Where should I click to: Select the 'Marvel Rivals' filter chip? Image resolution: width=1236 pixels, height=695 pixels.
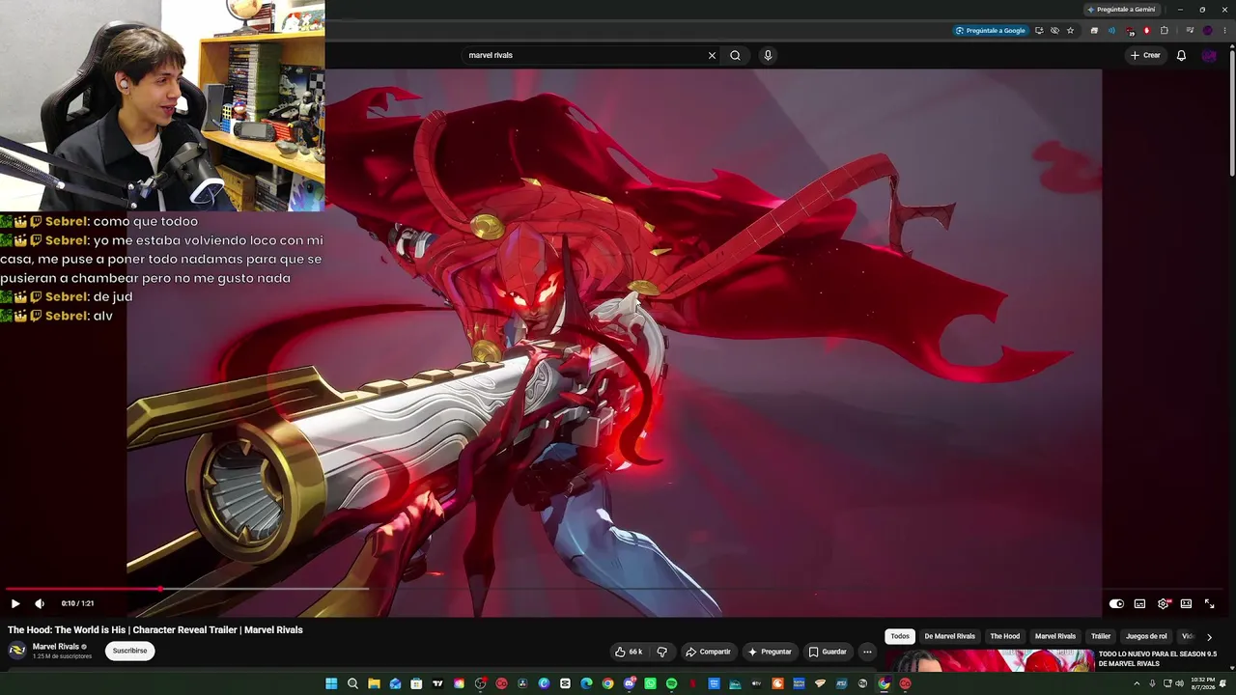(x=1055, y=636)
